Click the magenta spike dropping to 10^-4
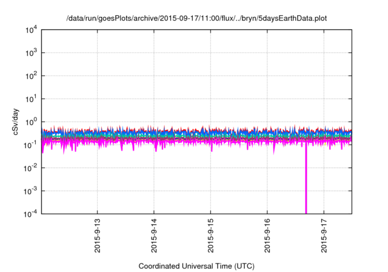The width and height of the screenshot is (388, 272). point(306,178)
